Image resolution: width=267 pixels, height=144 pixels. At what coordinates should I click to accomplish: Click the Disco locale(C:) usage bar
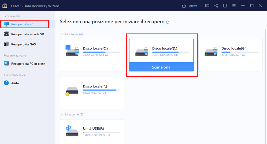coord(101,52)
